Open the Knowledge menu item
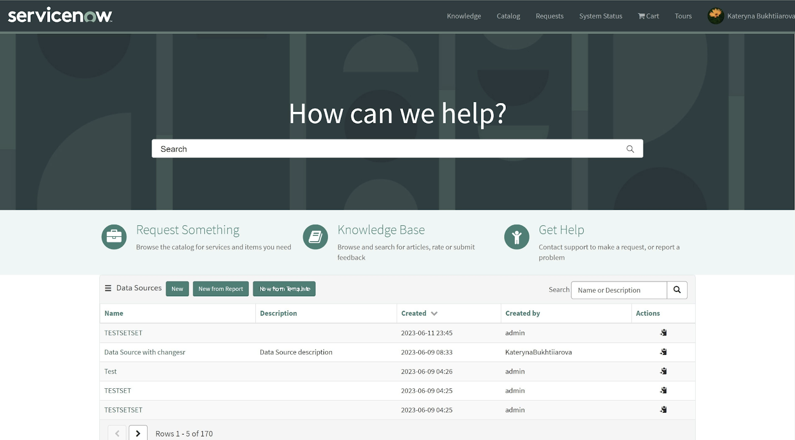 click(x=464, y=16)
